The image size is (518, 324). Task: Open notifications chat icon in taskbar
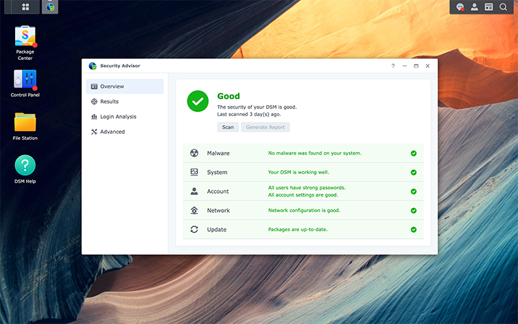[x=460, y=7]
